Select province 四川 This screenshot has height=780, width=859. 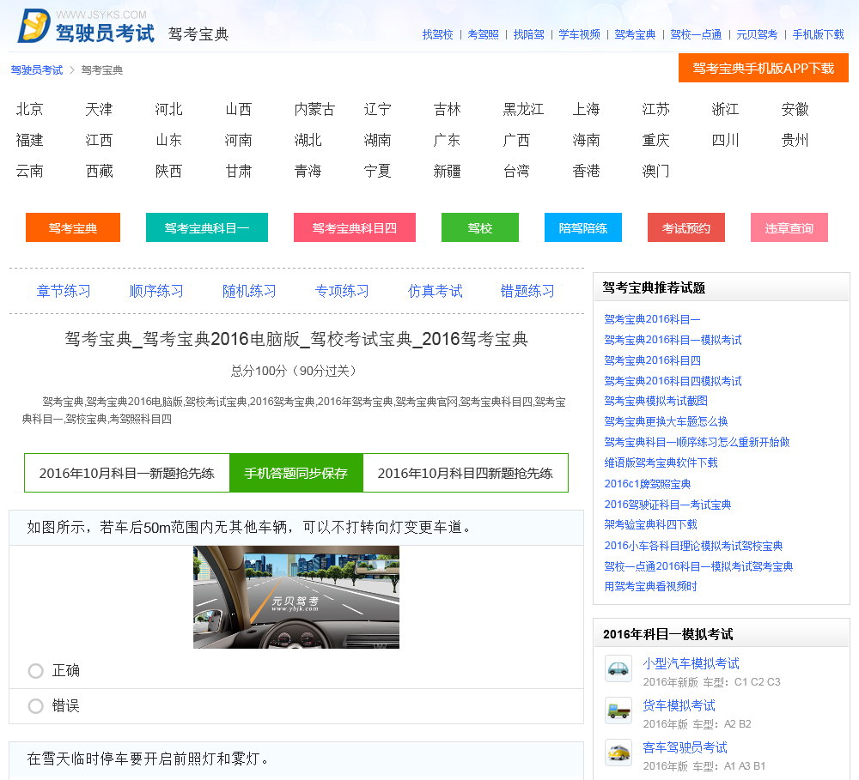725,140
